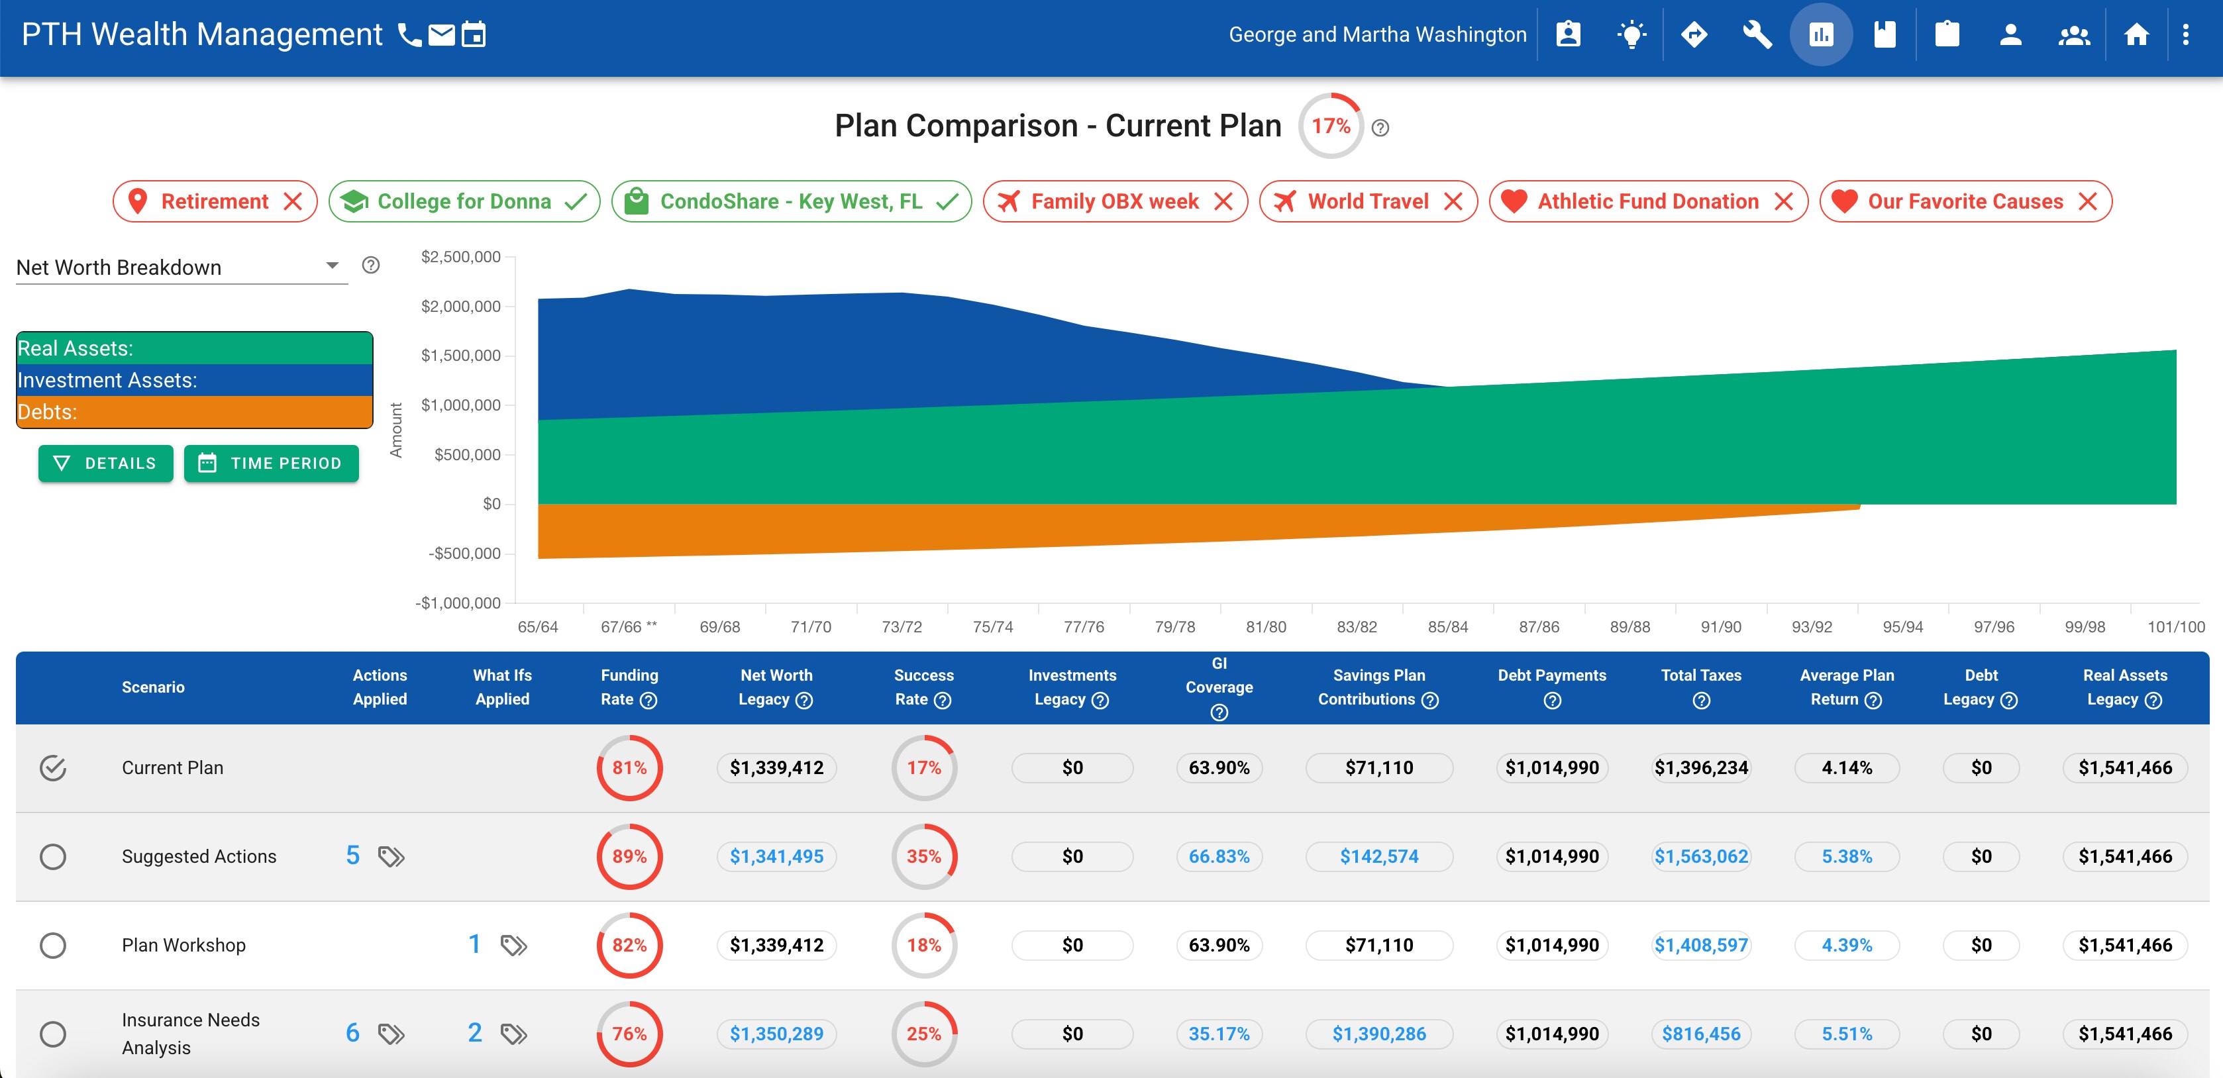Click the email envelope icon in header

[441, 35]
